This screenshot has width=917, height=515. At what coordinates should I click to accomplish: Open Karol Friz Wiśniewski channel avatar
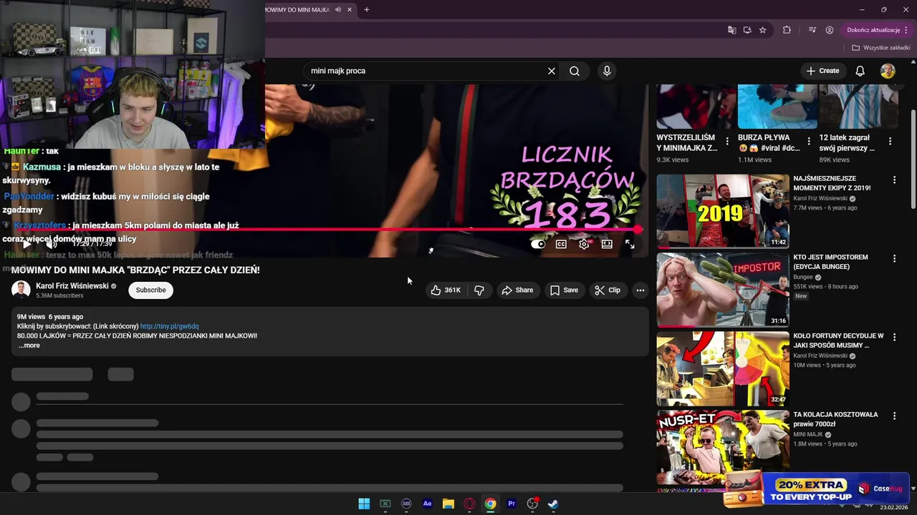pyautogui.click(x=21, y=290)
